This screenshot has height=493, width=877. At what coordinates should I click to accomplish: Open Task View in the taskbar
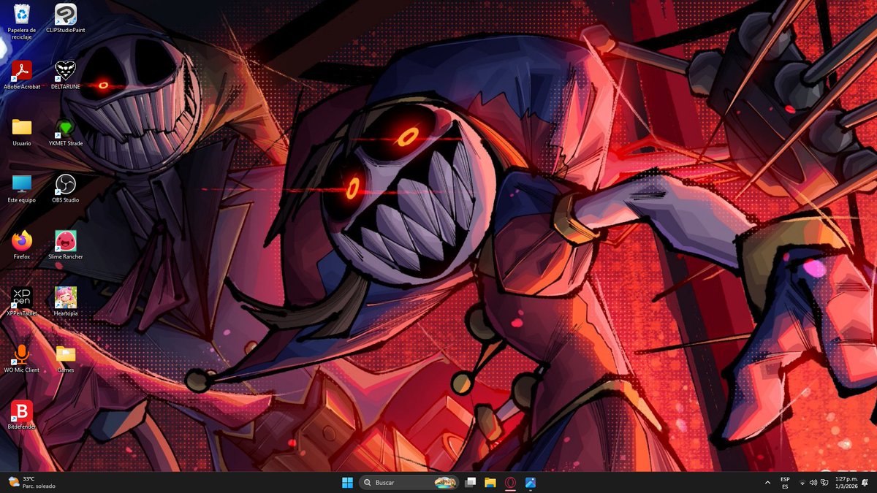[x=471, y=482]
